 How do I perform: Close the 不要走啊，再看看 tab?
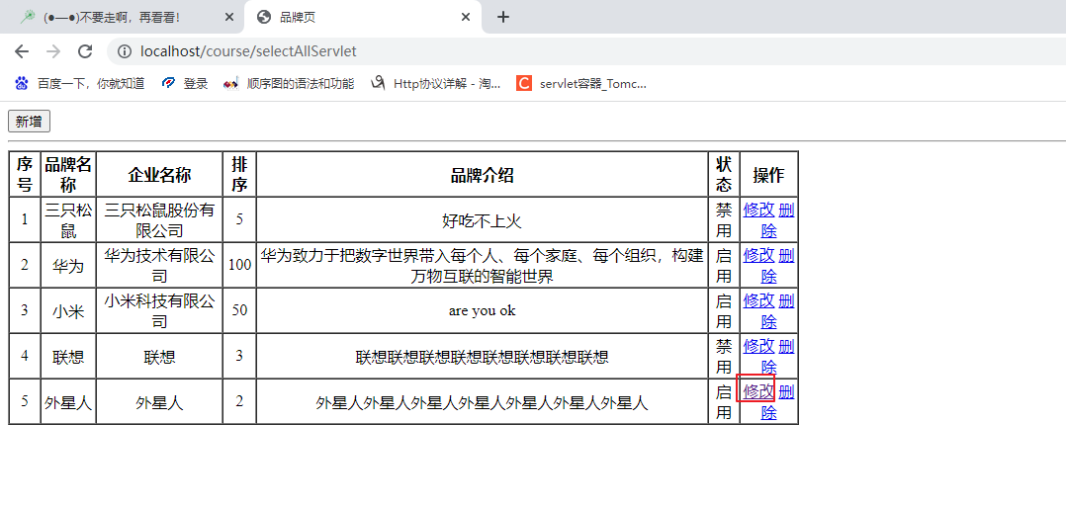click(x=227, y=17)
